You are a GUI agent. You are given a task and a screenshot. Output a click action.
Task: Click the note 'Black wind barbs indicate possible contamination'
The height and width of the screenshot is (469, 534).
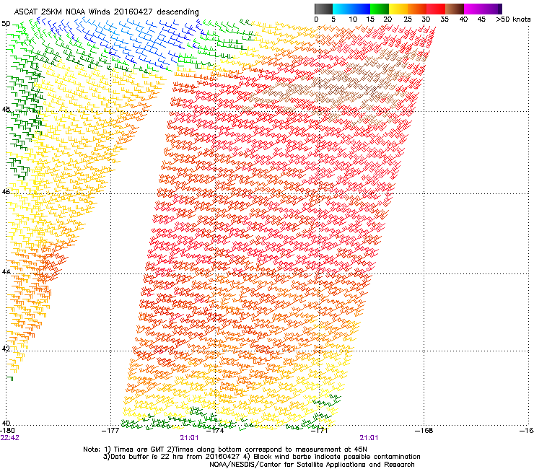coord(336,457)
